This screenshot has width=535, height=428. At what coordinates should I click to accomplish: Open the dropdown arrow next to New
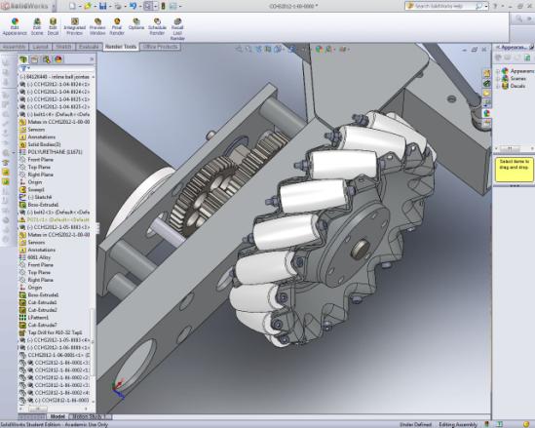pyautogui.click(x=79, y=6)
